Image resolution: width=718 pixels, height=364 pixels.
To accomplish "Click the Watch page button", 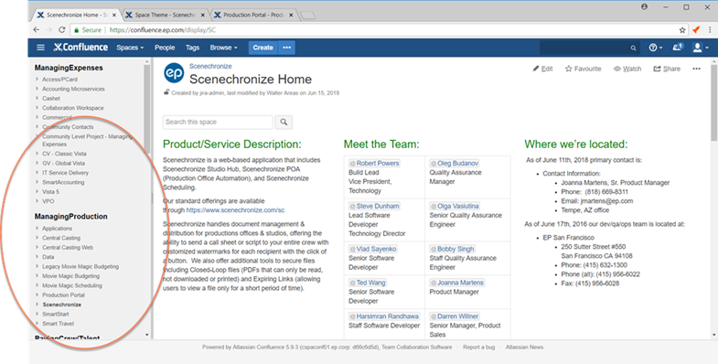I will coord(627,69).
